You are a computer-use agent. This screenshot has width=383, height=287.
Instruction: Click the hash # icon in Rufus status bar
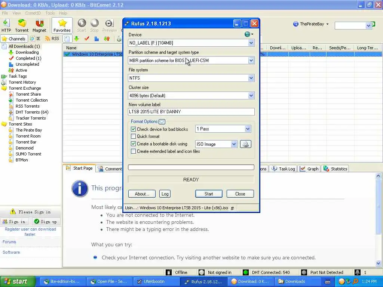(x=232, y=208)
